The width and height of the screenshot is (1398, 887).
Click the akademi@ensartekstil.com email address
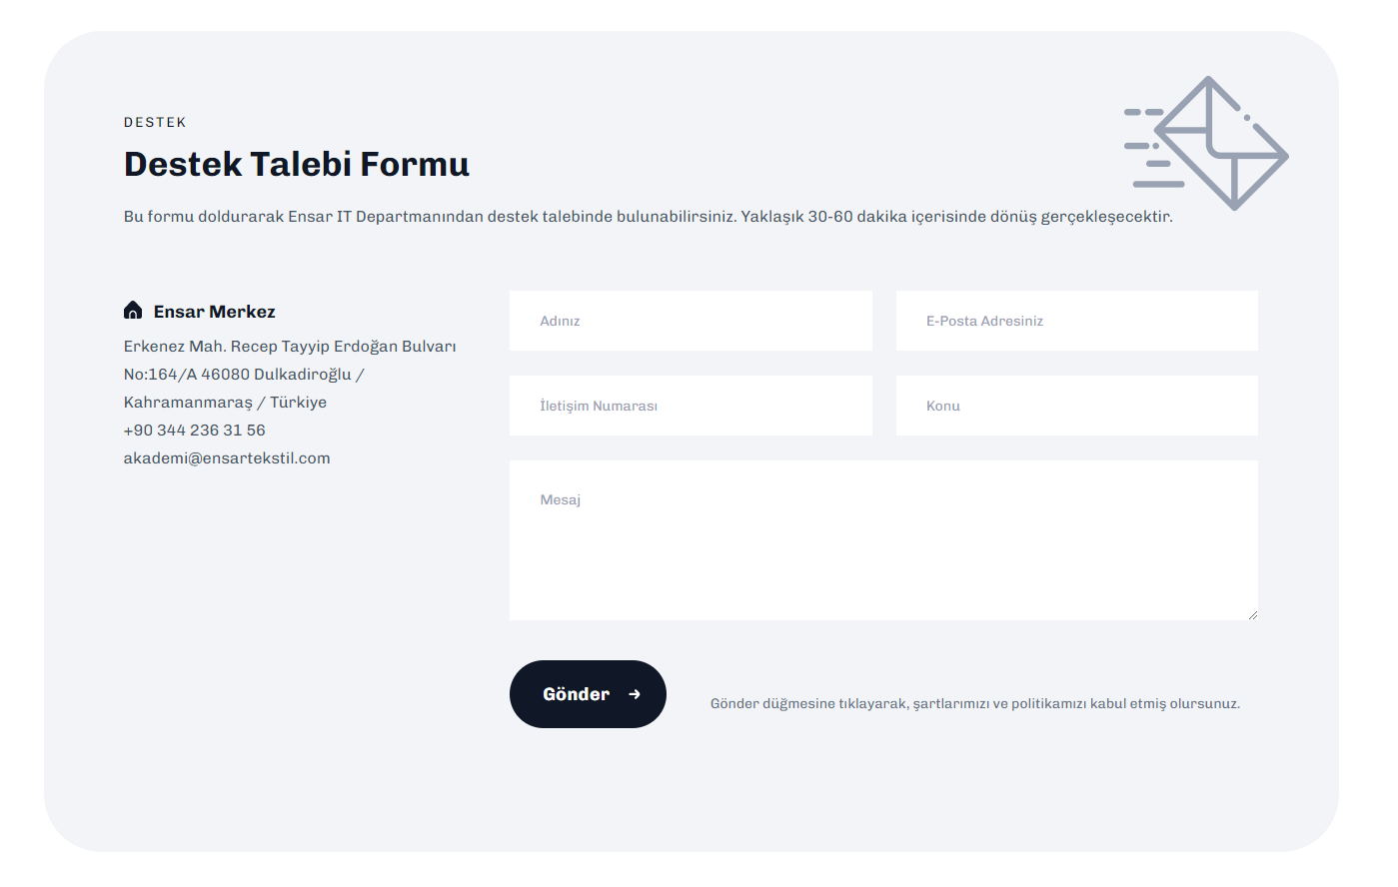click(x=227, y=458)
